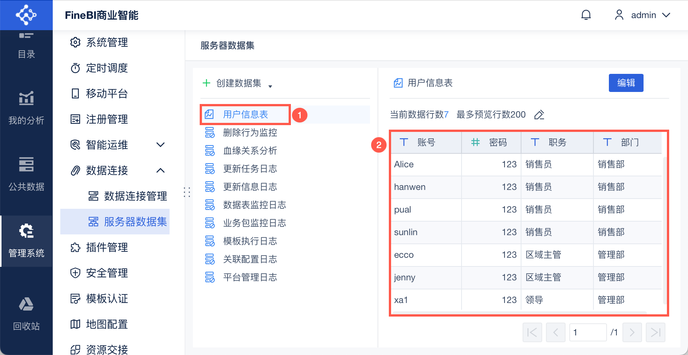Go to the last page of the table
This screenshot has width=688, height=355.
[655, 332]
